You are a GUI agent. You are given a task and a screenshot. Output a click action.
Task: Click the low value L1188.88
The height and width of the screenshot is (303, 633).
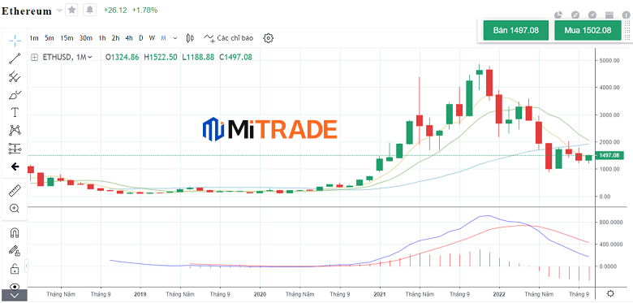tap(198, 58)
